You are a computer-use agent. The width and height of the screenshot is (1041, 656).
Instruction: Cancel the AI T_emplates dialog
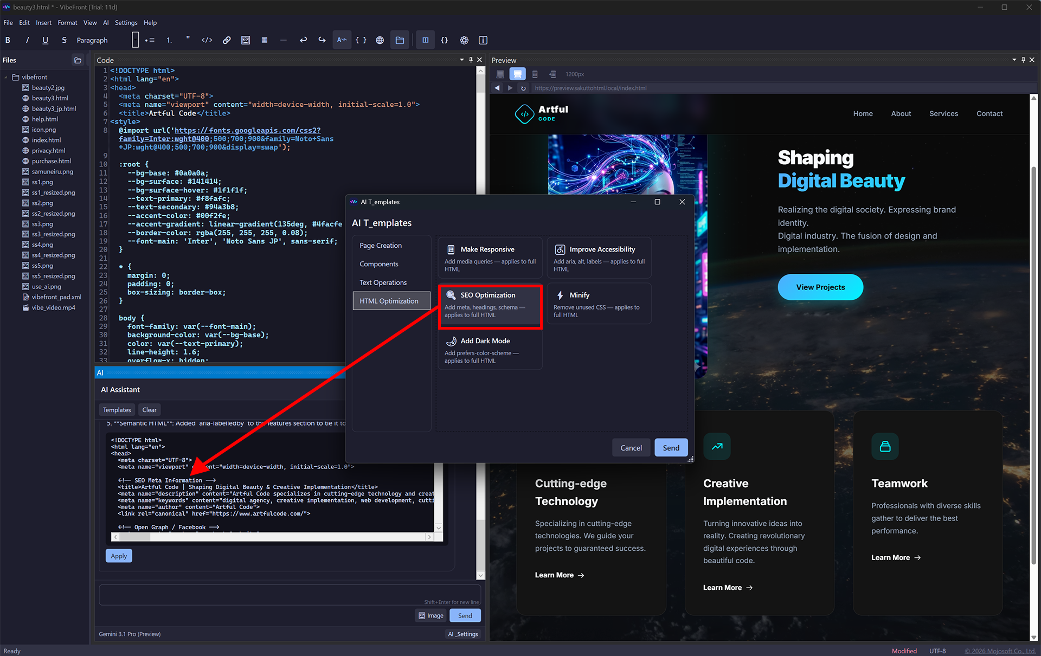[631, 447]
